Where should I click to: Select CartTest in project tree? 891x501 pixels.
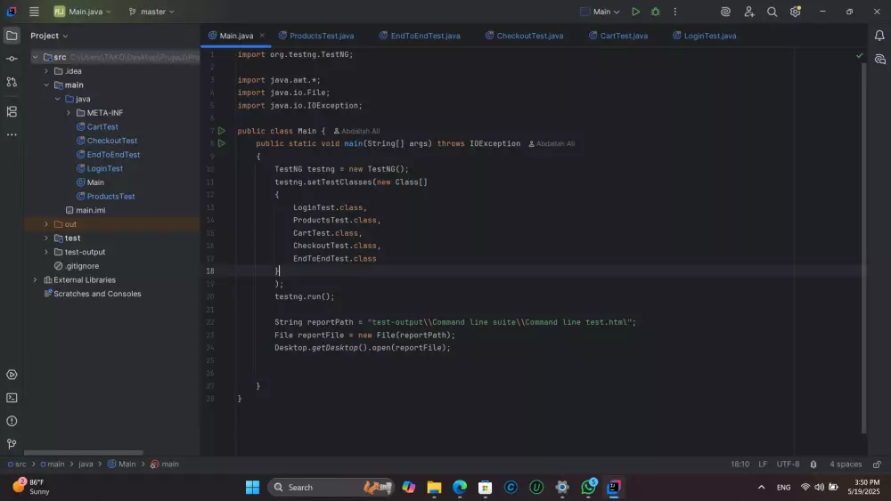point(102,126)
